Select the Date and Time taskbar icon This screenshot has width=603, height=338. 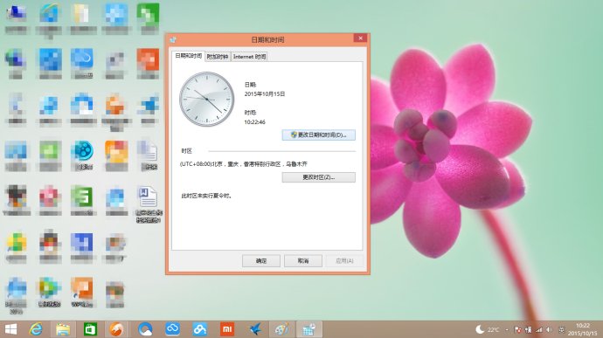coord(308,329)
